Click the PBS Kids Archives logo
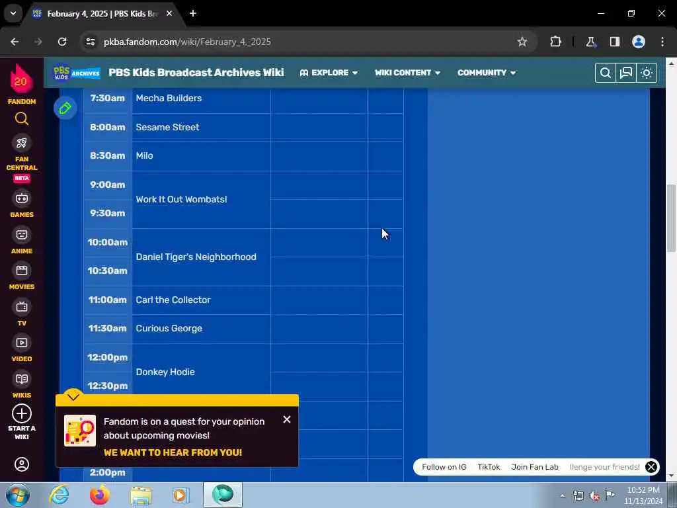Image resolution: width=677 pixels, height=508 pixels. point(77,73)
